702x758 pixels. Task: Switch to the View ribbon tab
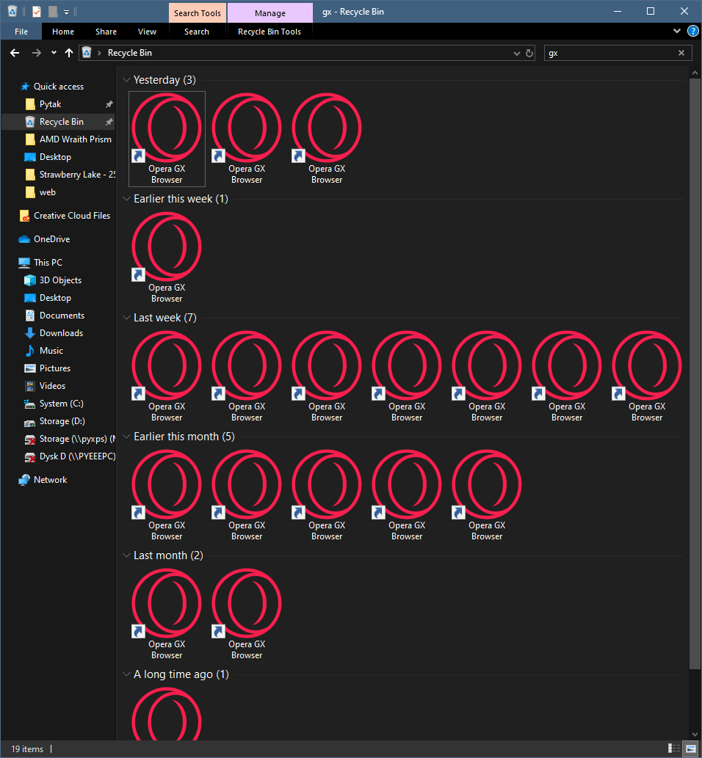click(x=147, y=32)
